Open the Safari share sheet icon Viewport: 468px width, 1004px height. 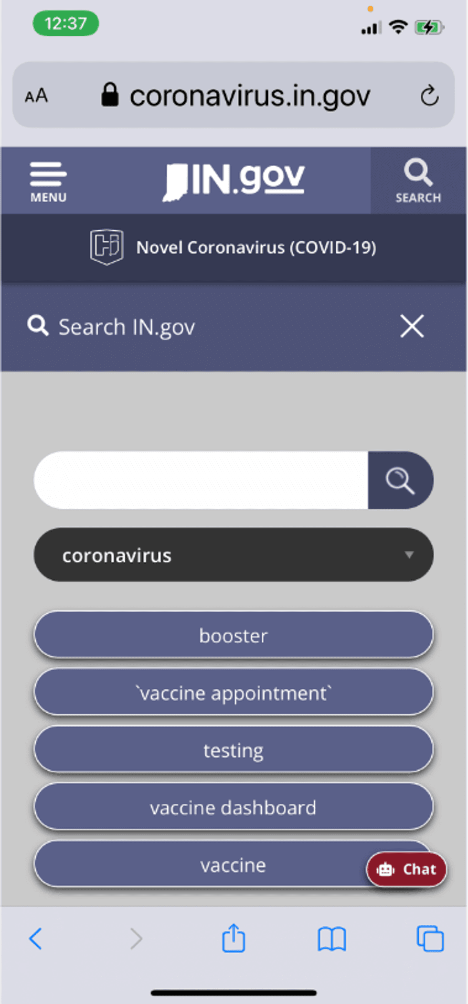click(x=234, y=939)
